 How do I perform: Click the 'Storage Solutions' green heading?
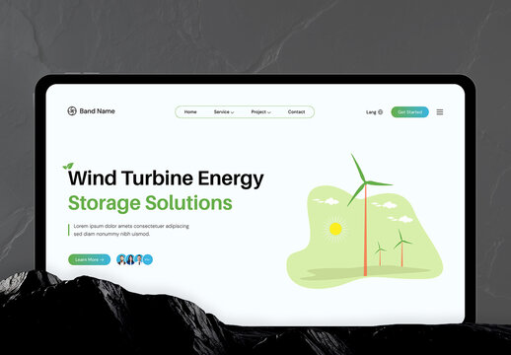pos(150,203)
